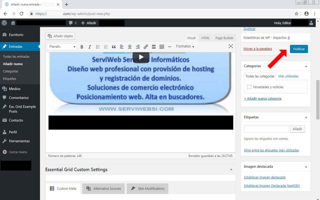Image resolution: width=320 pixels, height=200 pixels.
Task: Play the embedded ServiWeb video
Action: click(x=141, y=57)
